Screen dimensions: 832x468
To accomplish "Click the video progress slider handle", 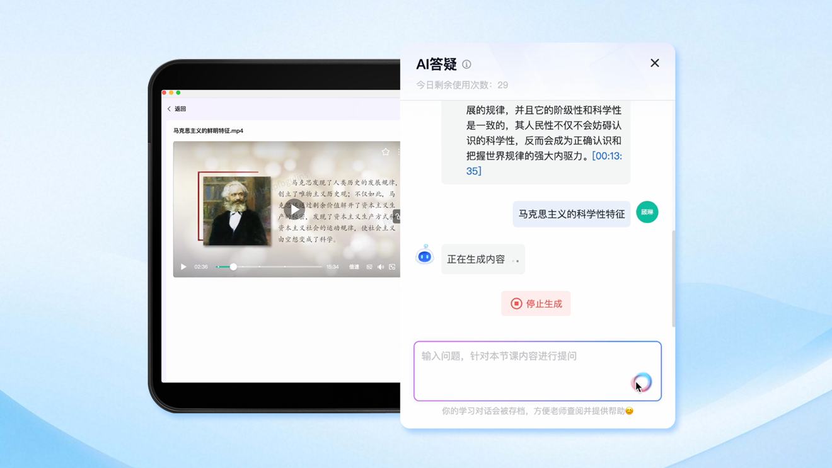I will tap(233, 267).
